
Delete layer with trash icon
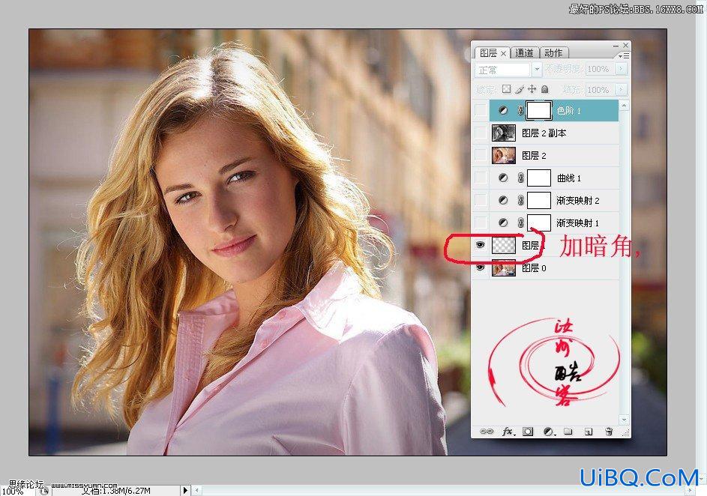608,431
